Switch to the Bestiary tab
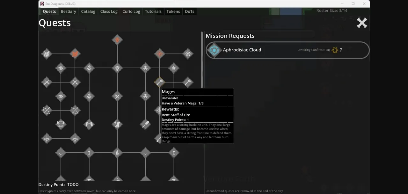Viewport: 408px width, 194px height. pyautogui.click(x=68, y=11)
